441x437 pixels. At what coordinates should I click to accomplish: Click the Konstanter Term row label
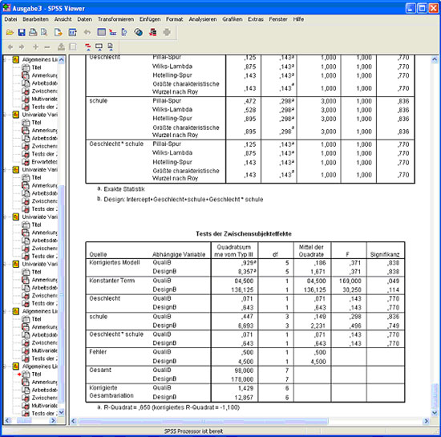(x=112, y=281)
